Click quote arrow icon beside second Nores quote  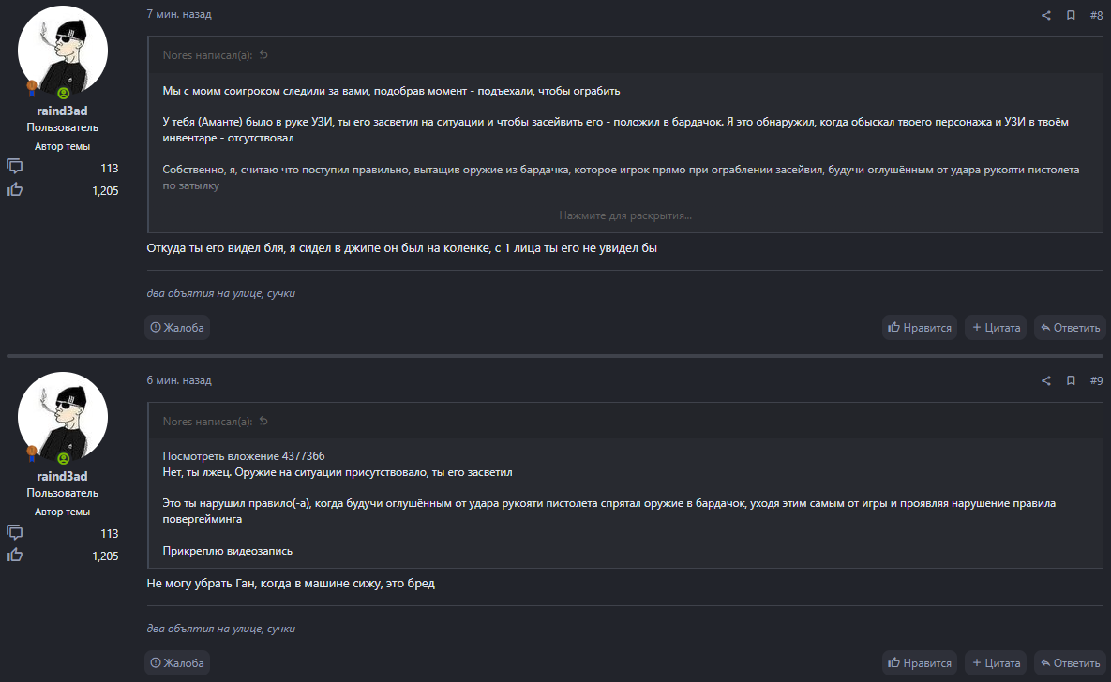(263, 422)
